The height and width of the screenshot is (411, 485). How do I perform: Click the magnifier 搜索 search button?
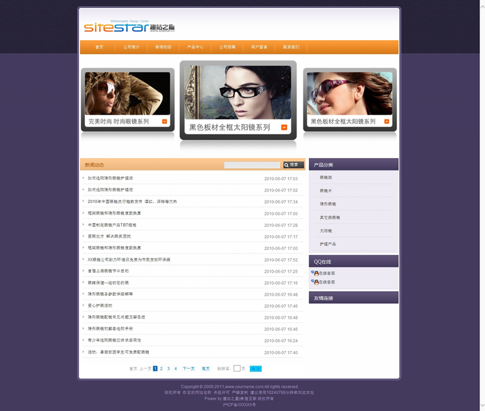pyautogui.click(x=293, y=165)
